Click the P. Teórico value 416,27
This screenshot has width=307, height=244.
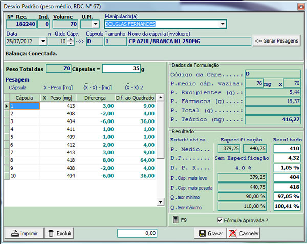click(273, 119)
